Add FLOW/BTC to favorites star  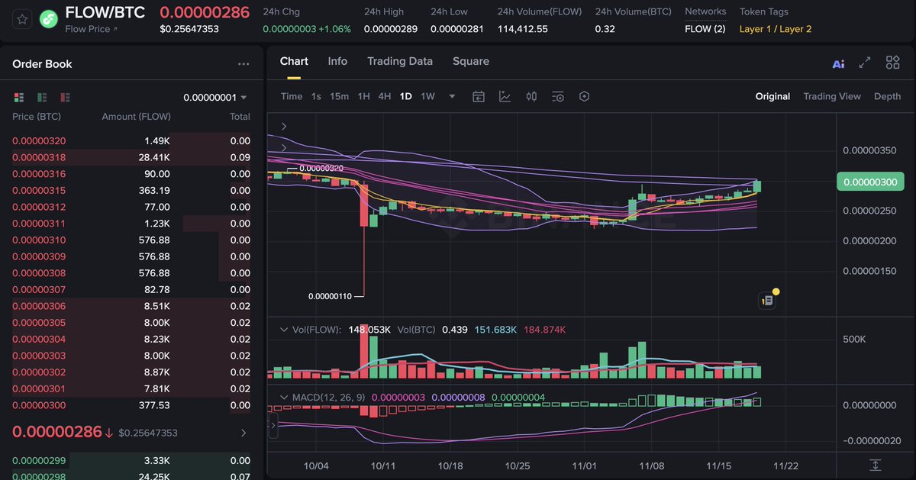[x=23, y=19]
